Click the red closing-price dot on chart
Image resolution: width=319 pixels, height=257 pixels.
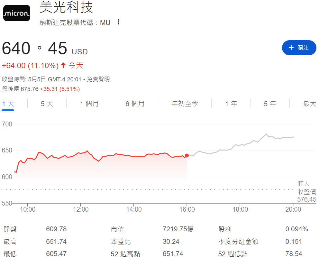187,155
